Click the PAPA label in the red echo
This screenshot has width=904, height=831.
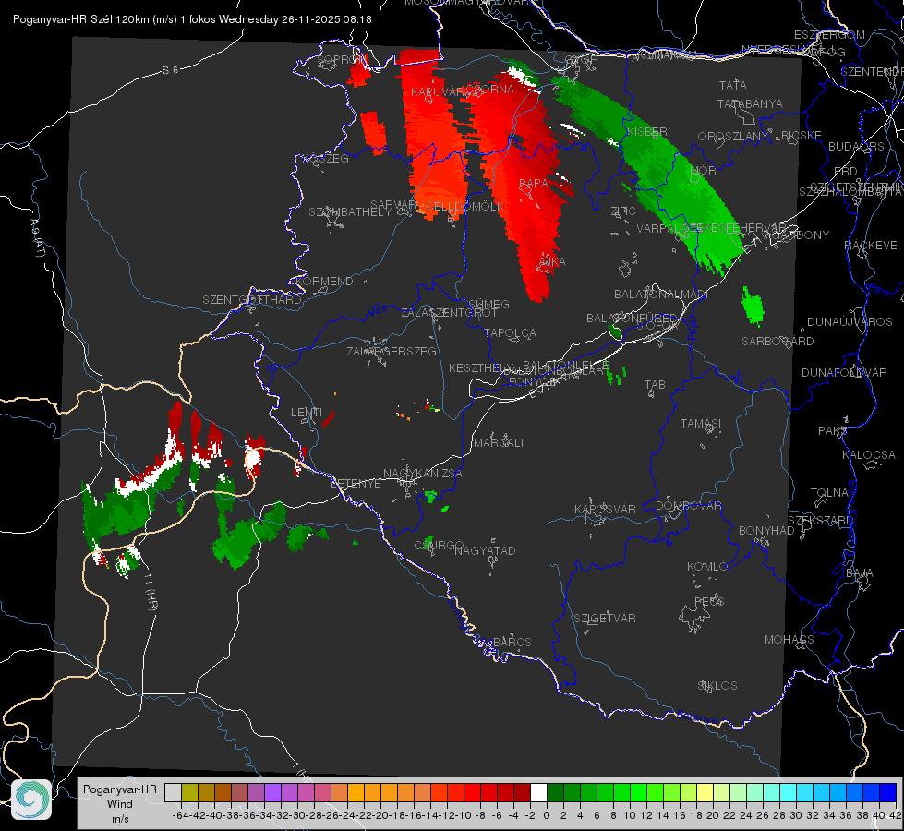tap(534, 183)
